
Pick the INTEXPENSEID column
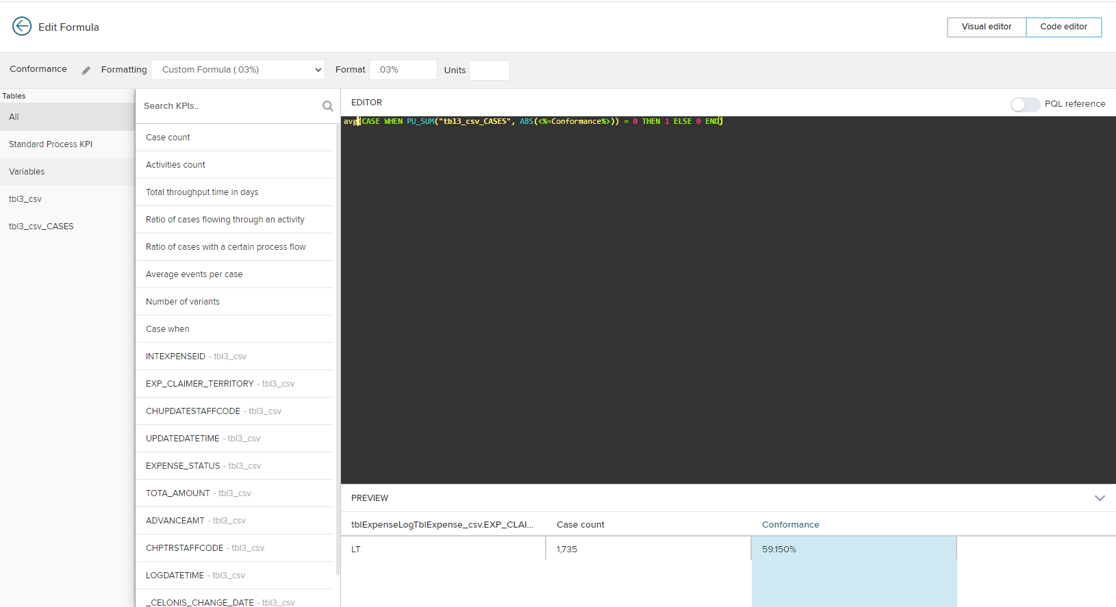[x=235, y=357]
